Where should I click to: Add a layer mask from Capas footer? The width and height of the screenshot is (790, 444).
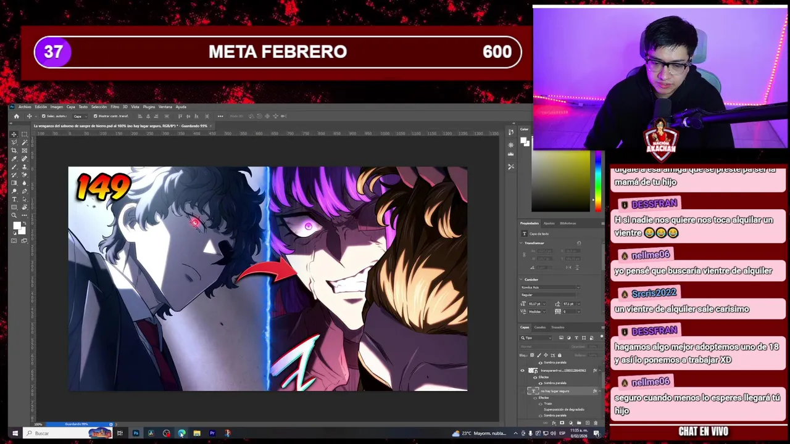click(x=562, y=423)
